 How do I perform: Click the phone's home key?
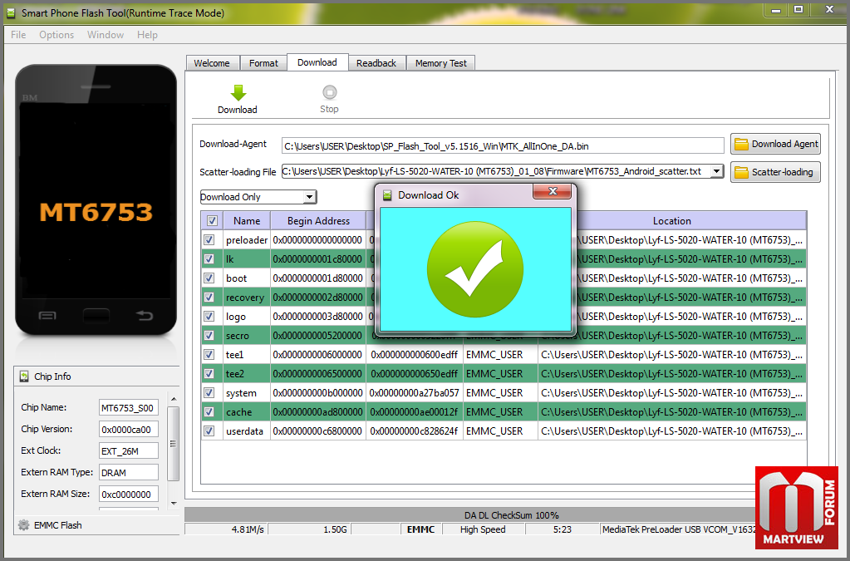[x=96, y=315]
